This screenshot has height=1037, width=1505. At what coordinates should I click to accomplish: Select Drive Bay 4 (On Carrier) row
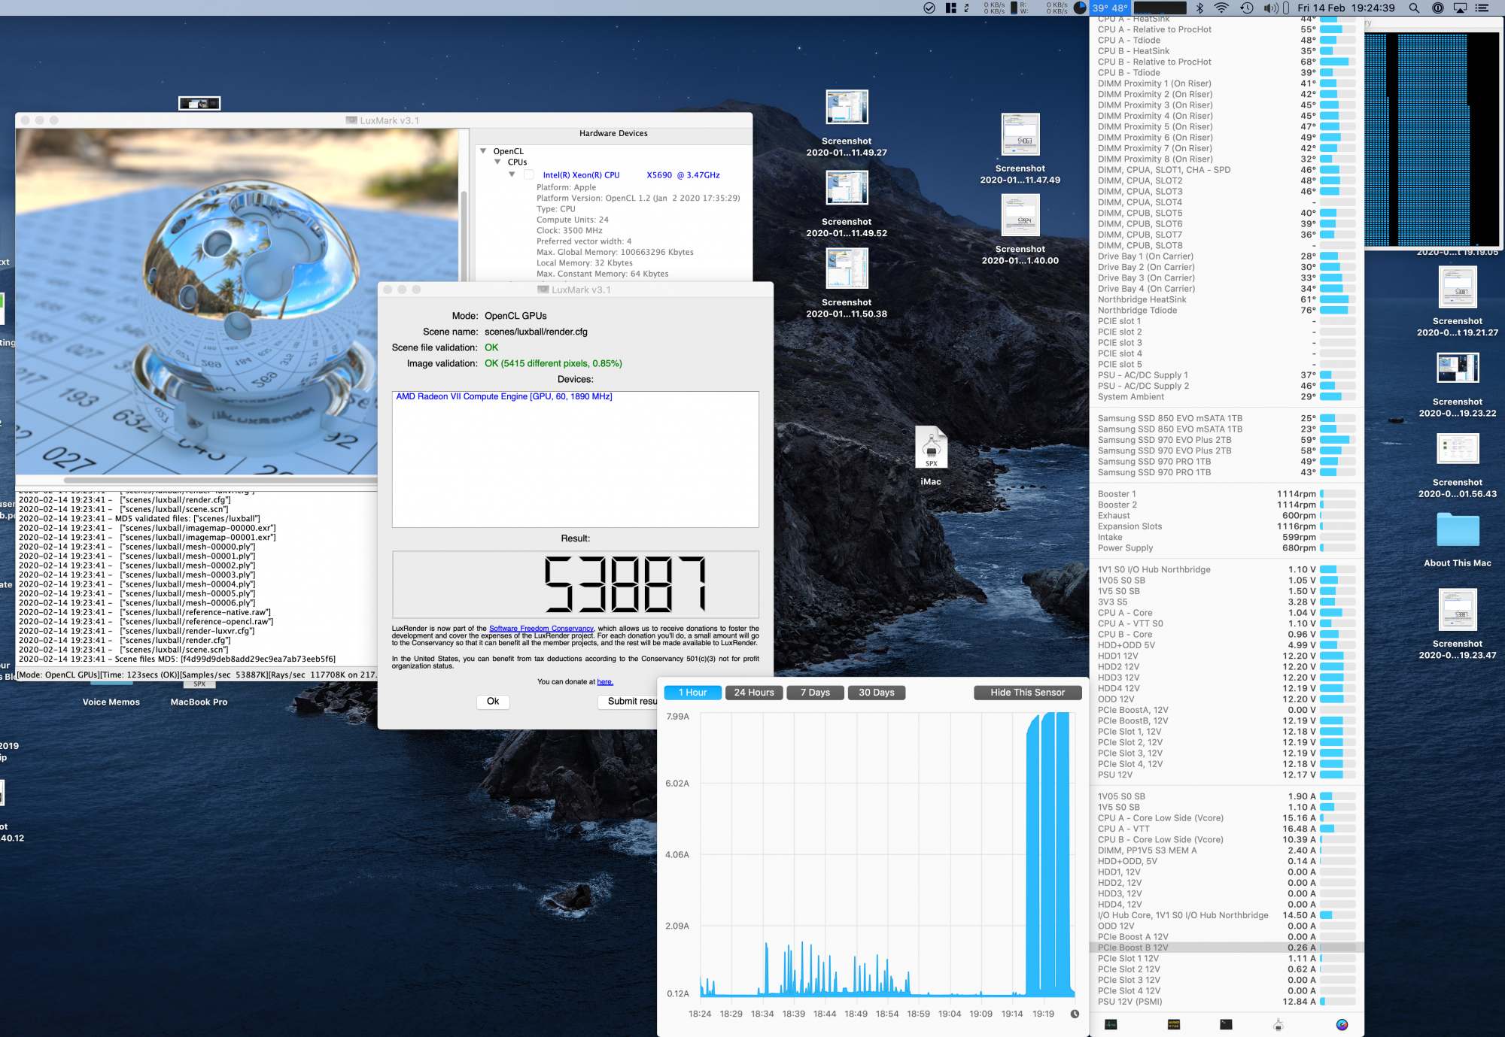click(1227, 289)
